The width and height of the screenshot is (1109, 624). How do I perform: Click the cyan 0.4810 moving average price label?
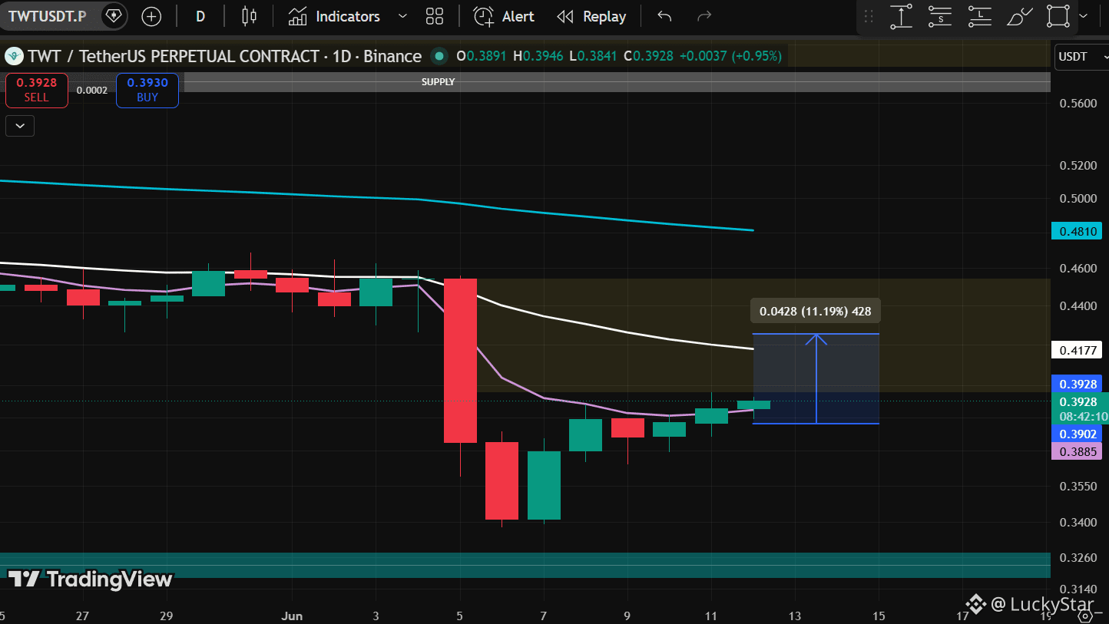pos(1076,229)
